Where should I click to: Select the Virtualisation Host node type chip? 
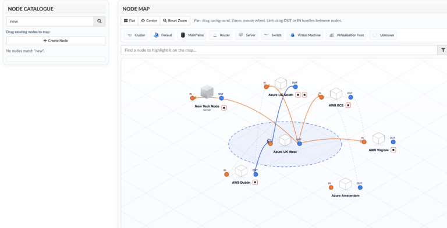(x=346, y=35)
